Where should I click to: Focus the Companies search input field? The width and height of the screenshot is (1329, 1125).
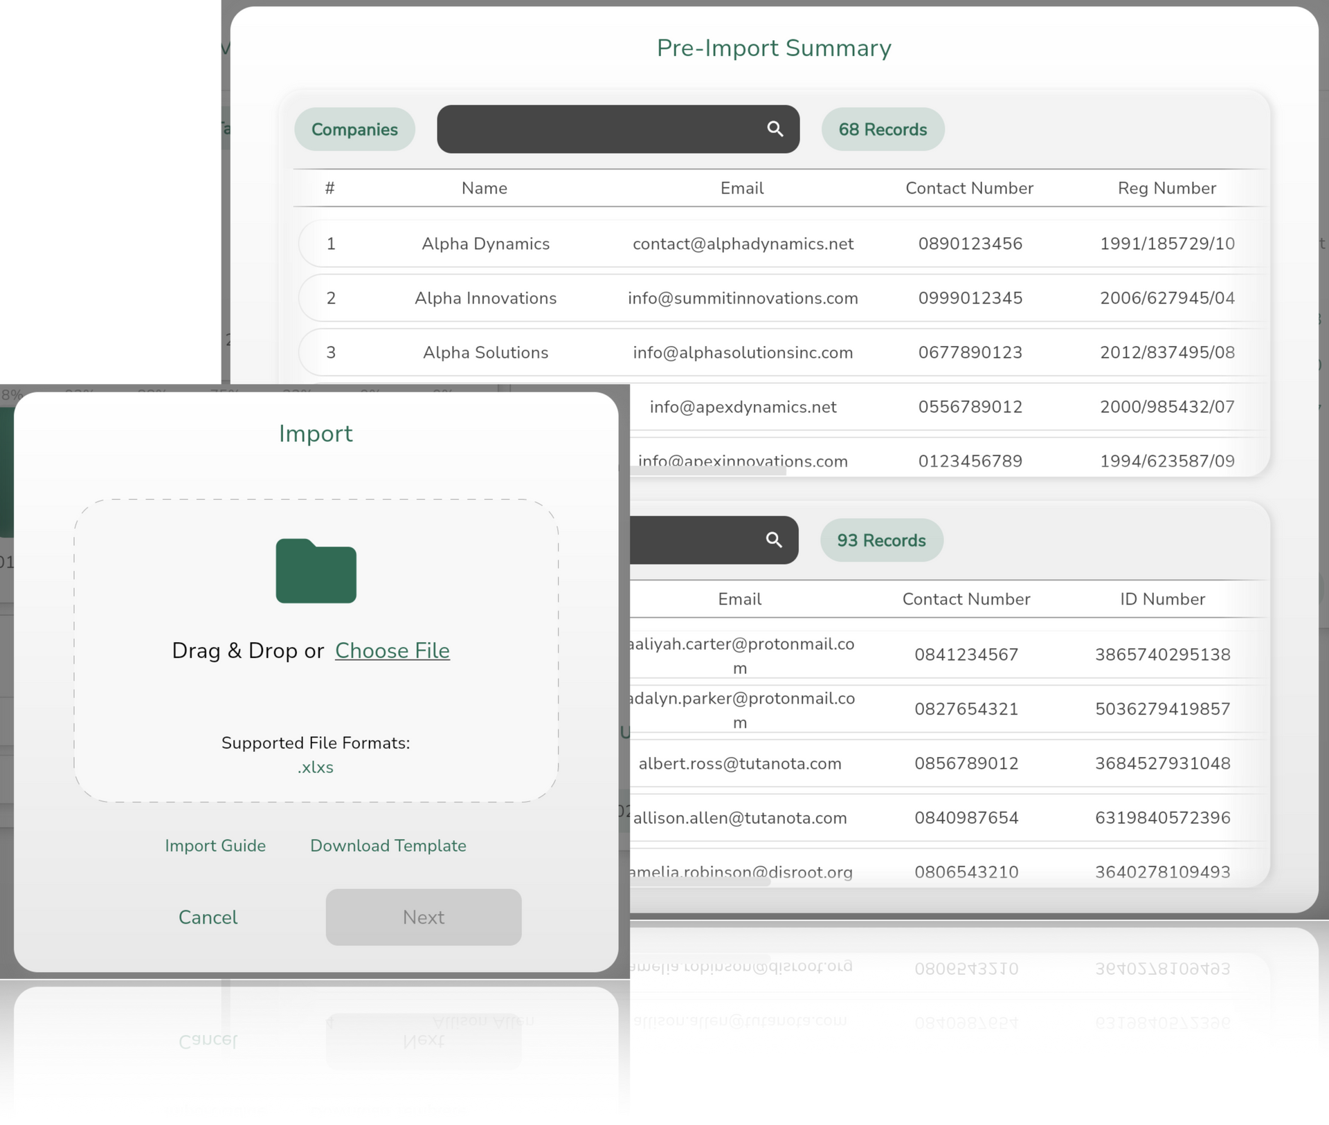618,129
